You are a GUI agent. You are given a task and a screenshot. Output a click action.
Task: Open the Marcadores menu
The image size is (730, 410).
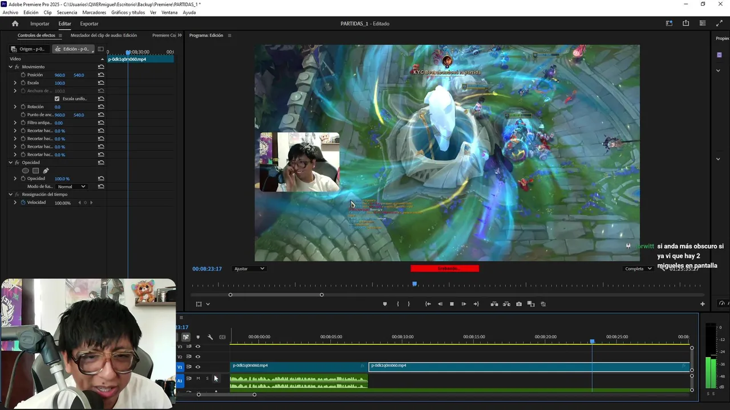pos(94,13)
